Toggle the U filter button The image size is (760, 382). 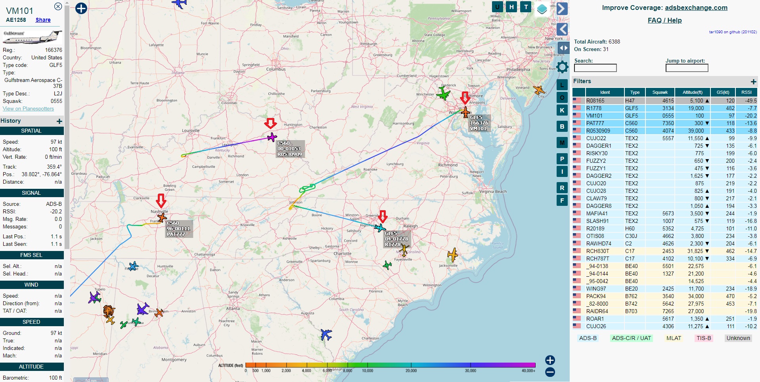[x=497, y=7]
